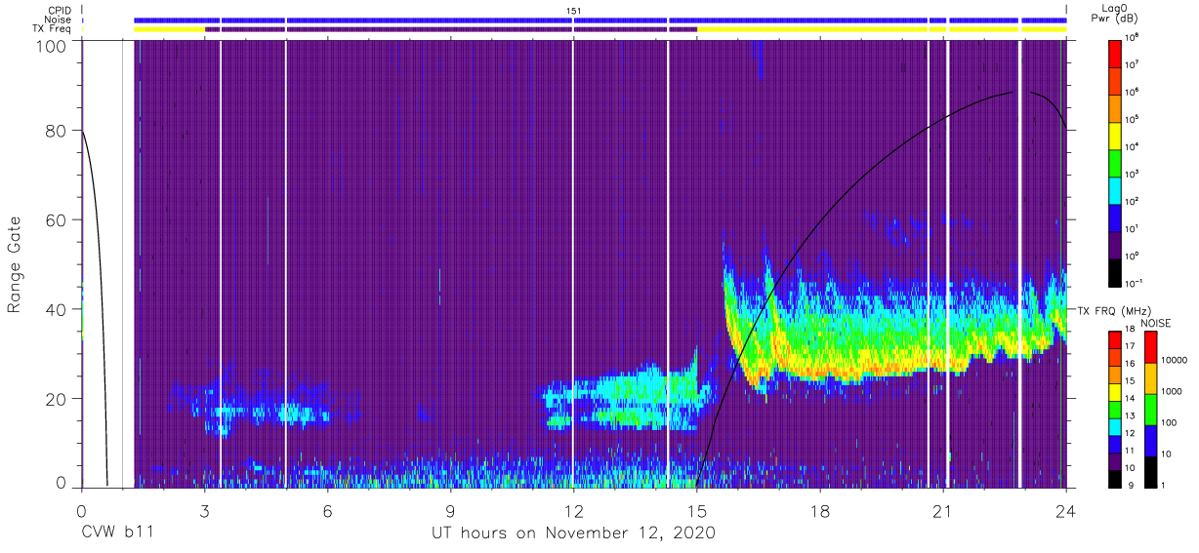
Task: Click the blue Noise status bar above the plot
Action: (599, 20)
